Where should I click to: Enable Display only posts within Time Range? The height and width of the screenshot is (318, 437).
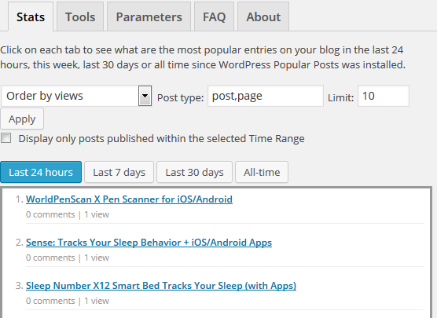pyautogui.click(x=6, y=138)
